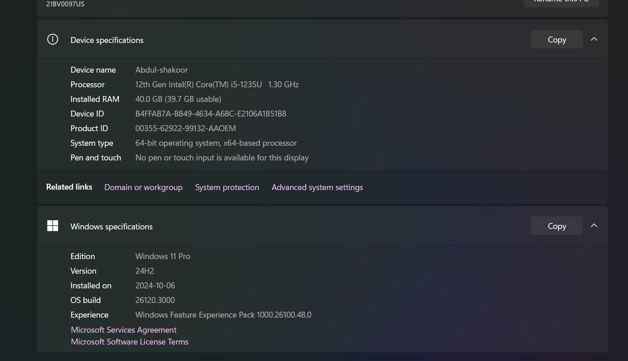This screenshot has height=361, width=628.
Task: Open Microsoft Software License Terms
Action: pos(129,342)
